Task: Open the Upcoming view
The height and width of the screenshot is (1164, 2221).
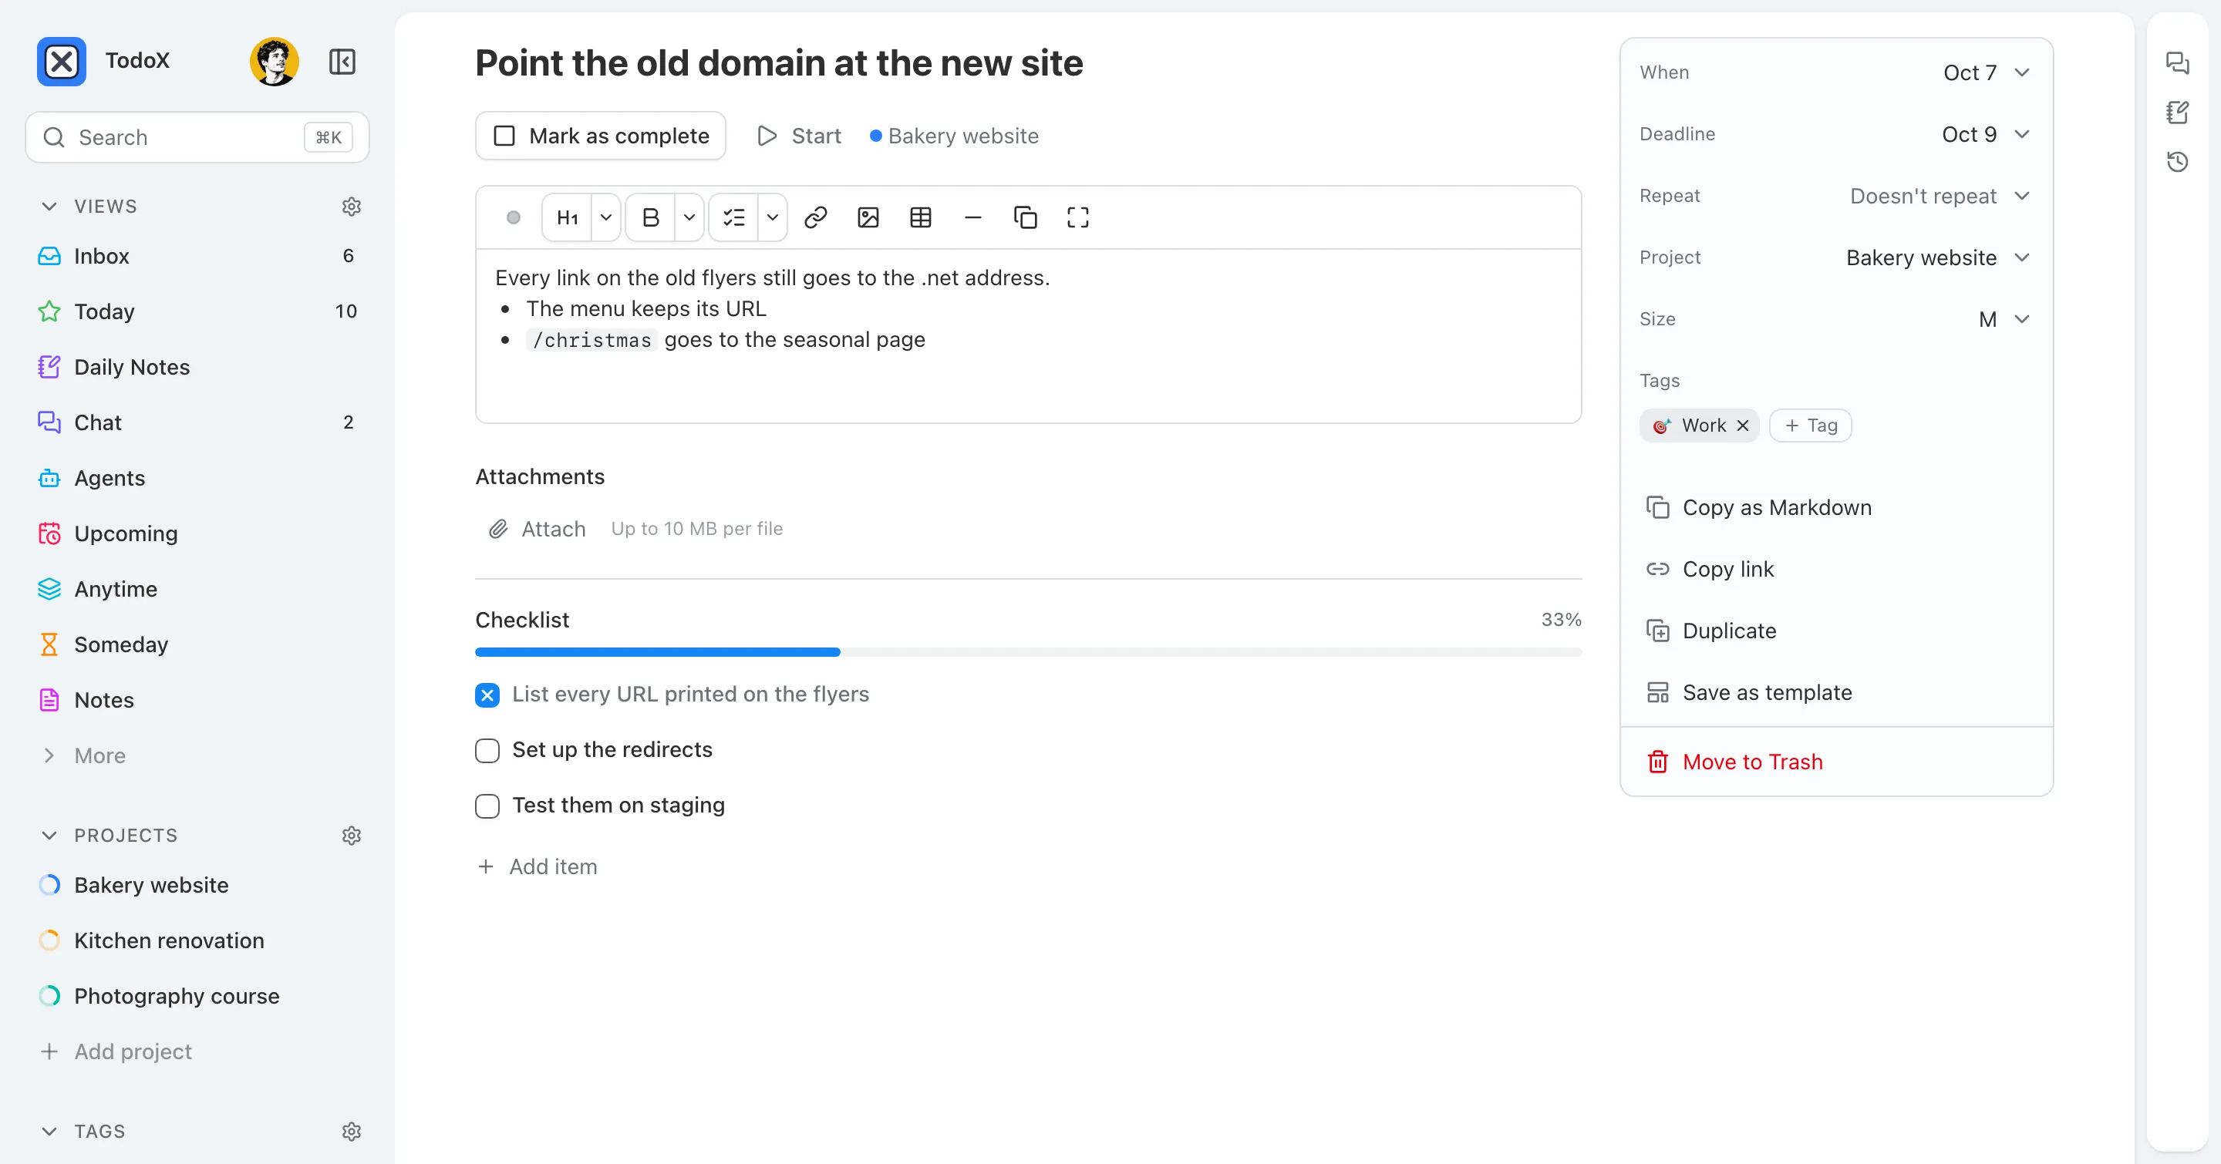Action: coord(197,533)
